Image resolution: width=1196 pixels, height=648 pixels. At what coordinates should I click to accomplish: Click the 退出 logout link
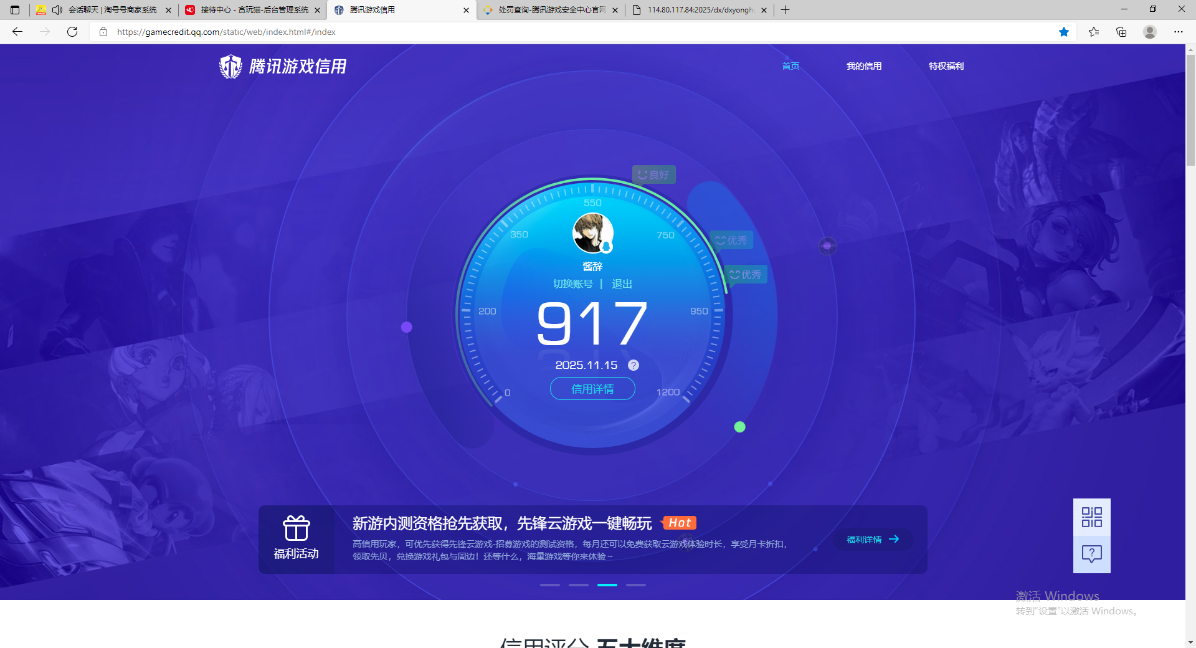pyautogui.click(x=622, y=284)
